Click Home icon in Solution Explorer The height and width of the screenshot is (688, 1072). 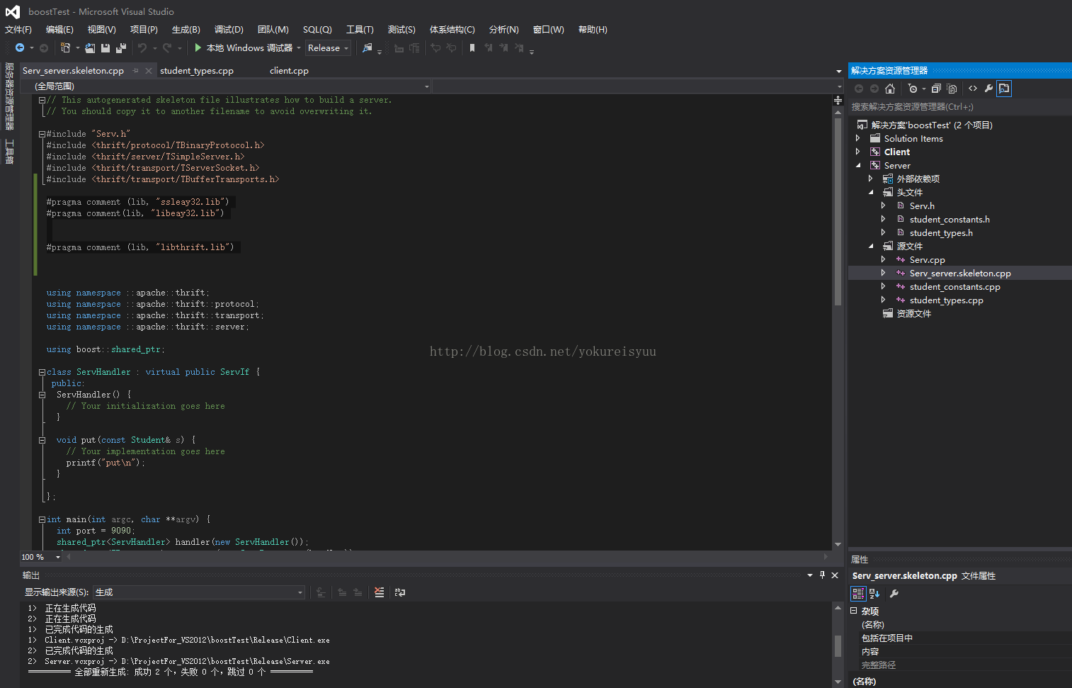click(890, 89)
